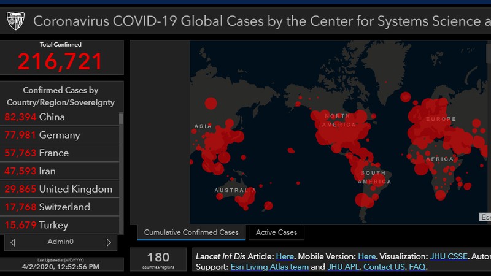
Task: Select the Cumulative Confirmed Cases tab
Action: click(191, 232)
